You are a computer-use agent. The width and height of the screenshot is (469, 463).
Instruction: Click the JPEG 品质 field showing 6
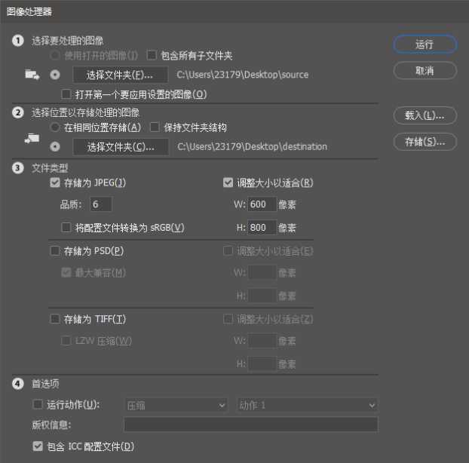(x=101, y=204)
